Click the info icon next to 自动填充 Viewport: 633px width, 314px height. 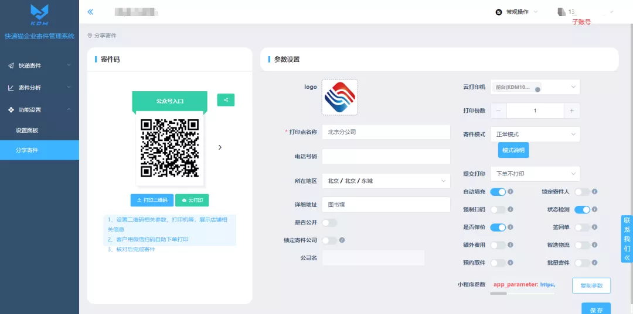tap(511, 192)
